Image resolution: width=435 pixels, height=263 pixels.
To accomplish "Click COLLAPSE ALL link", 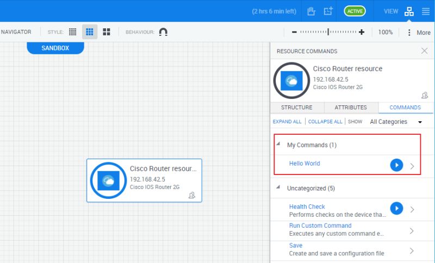I will point(325,122).
